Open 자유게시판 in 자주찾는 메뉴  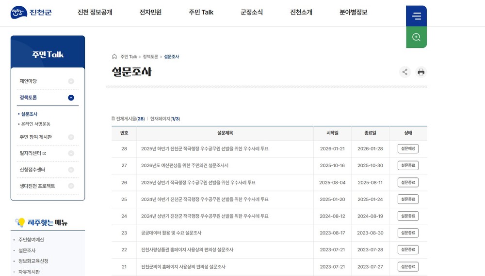(29, 272)
